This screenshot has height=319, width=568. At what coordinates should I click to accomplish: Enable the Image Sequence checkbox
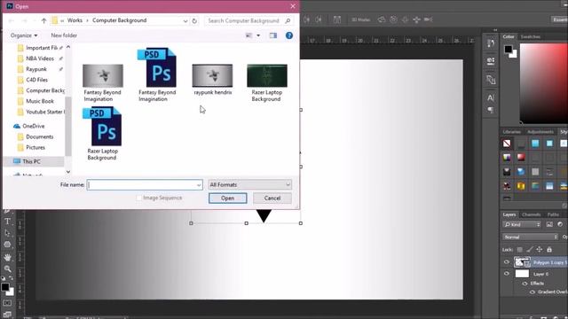139,198
